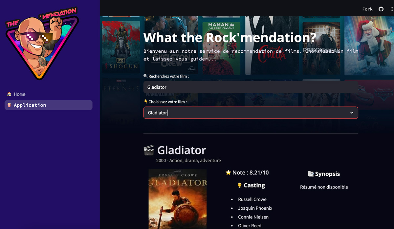Open the GitHub repository icon
394x229 pixels.
(381, 9)
